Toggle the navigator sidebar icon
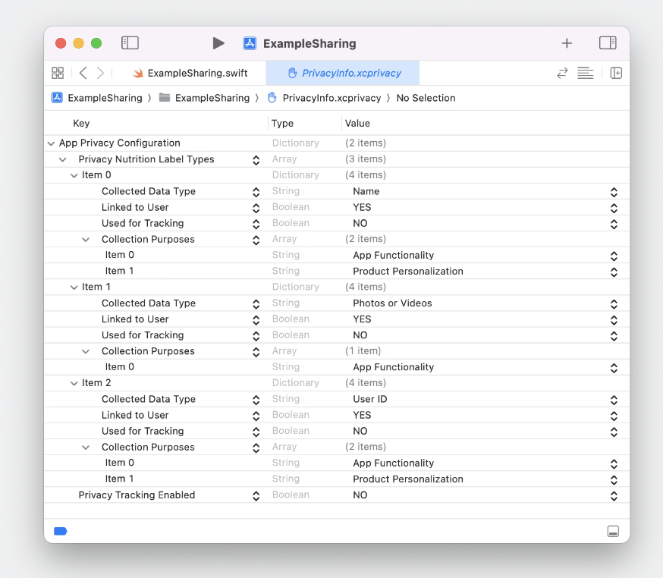The width and height of the screenshot is (663, 578). pos(130,42)
